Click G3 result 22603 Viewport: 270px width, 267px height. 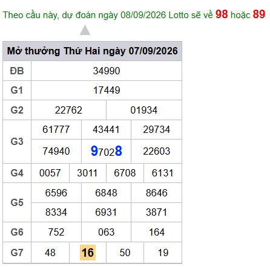pos(157,151)
